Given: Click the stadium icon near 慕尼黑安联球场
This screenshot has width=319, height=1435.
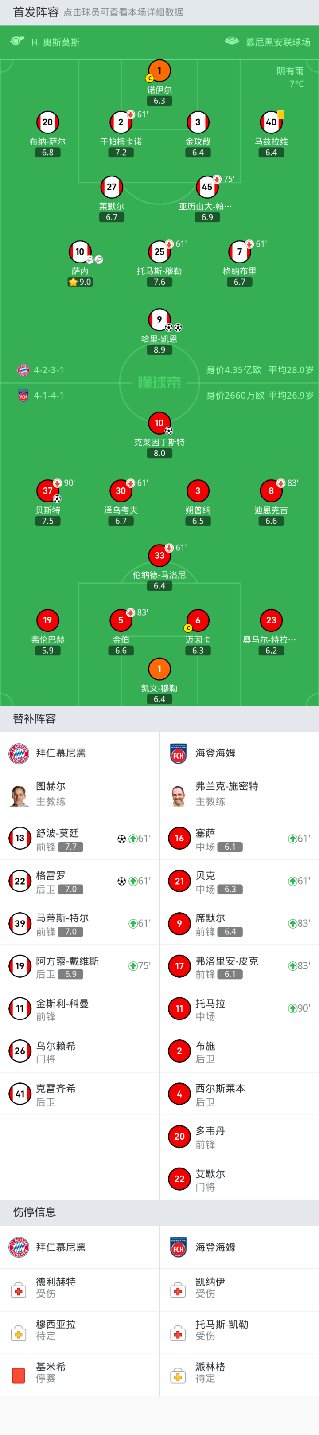Looking at the screenshot, I should 232,41.
